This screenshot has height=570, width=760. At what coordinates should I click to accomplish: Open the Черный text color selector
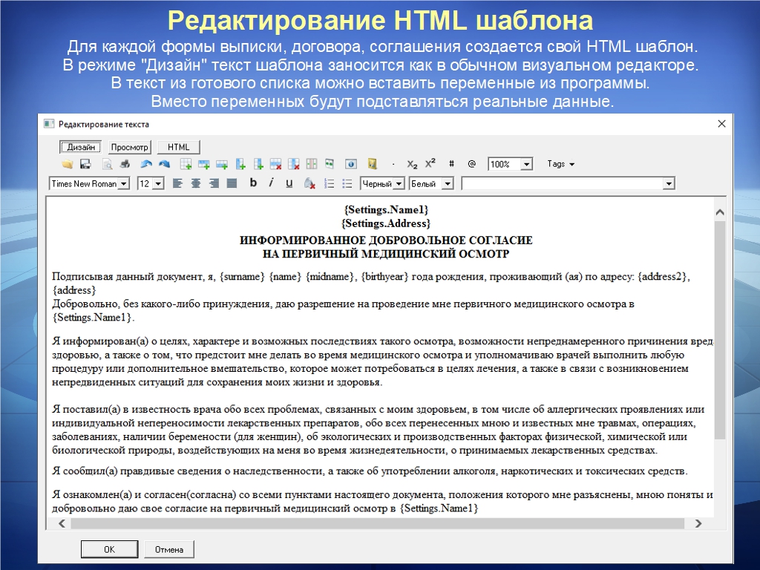click(398, 183)
